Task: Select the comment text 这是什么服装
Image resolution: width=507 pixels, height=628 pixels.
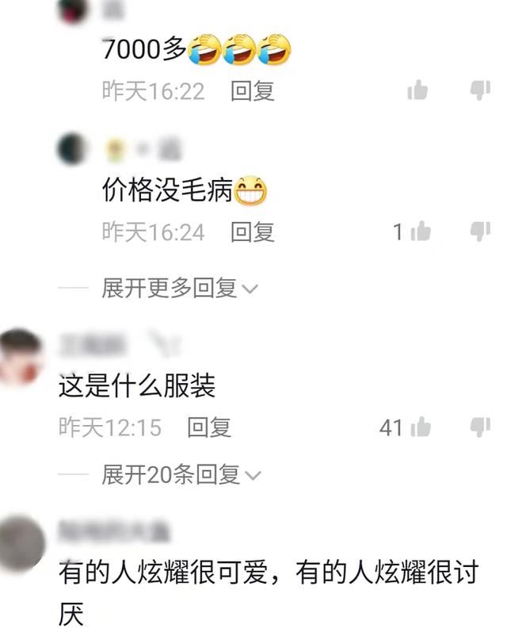Action: [137, 386]
